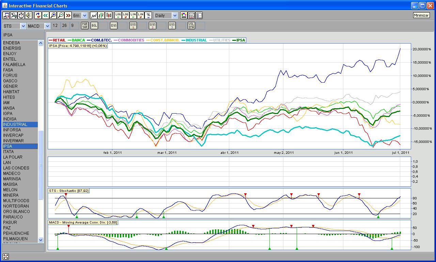436x262 pixels.
Task: Open the Daily interval dropdown
Action: (175, 16)
